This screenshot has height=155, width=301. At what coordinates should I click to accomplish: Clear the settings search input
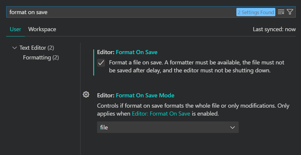pyautogui.click(x=281, y=12)
